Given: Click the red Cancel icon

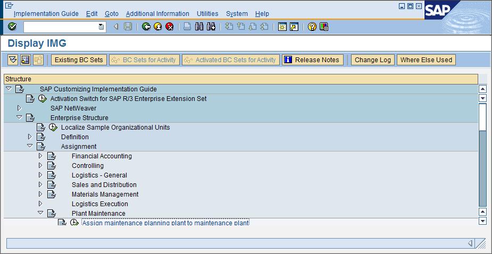Looking at the screenshot, I should 170,27.
